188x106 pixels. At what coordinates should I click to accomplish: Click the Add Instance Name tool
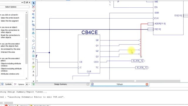(33, 33)
